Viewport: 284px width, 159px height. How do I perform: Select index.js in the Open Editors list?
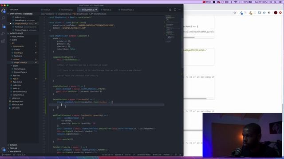pyautogui.click(x=18, y=17)
